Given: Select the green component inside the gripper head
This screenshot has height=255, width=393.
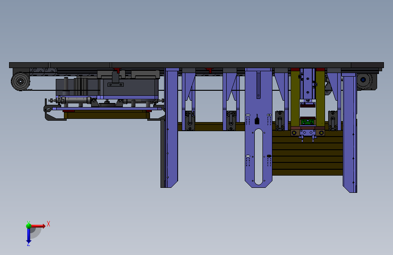Looking at the screenshot, I should [307, 122].
